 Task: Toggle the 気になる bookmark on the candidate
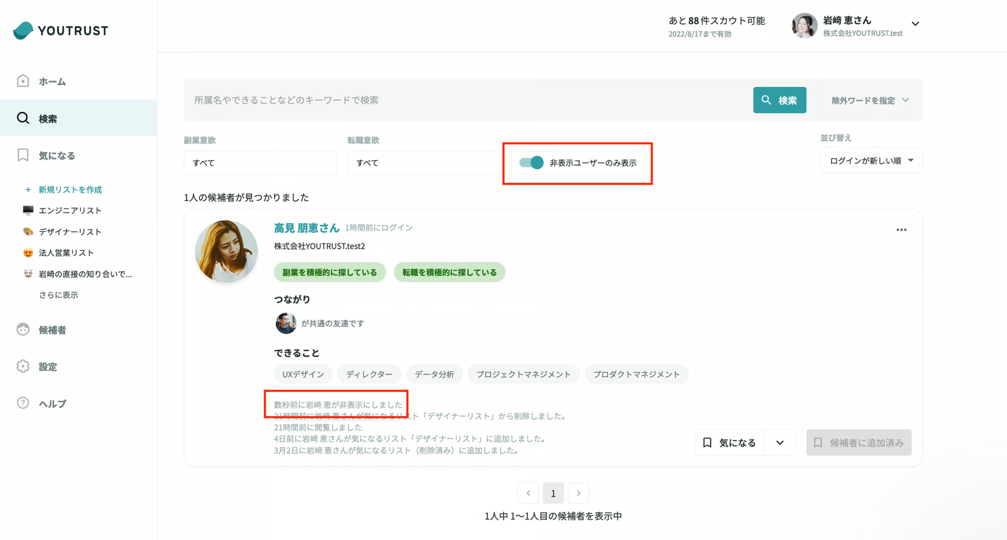[730, 442]
